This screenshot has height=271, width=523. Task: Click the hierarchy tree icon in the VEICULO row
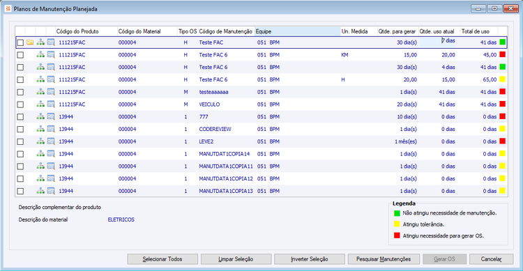pos(40,104)
